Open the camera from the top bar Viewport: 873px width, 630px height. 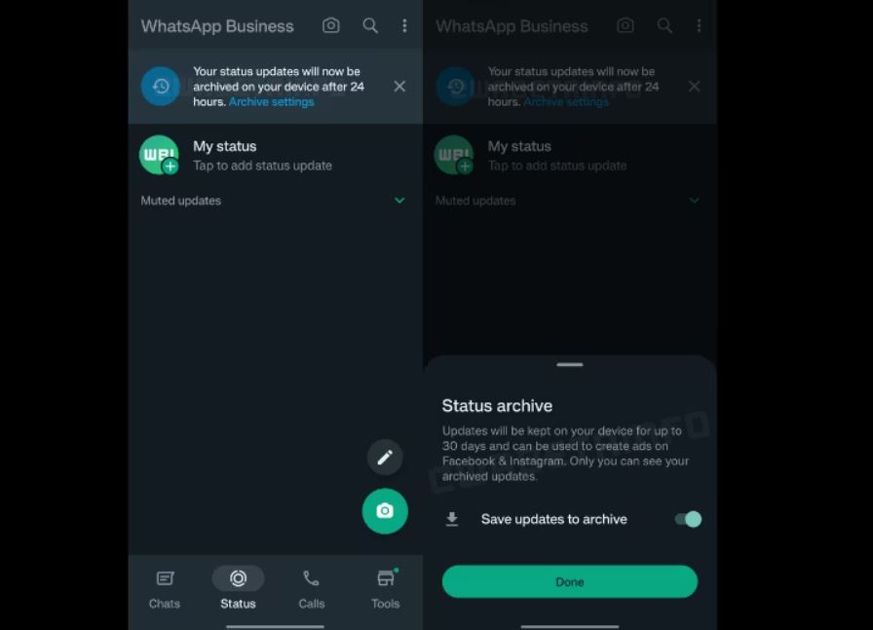tap(330, 26)
